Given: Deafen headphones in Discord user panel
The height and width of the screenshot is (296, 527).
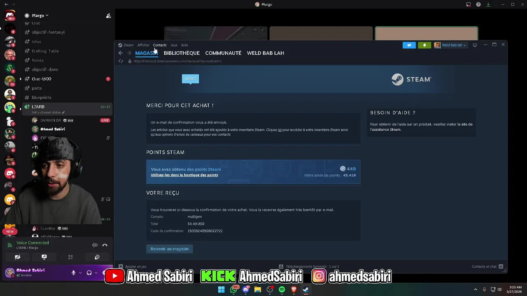Looking at the screenshot, I should coord(89,273).
